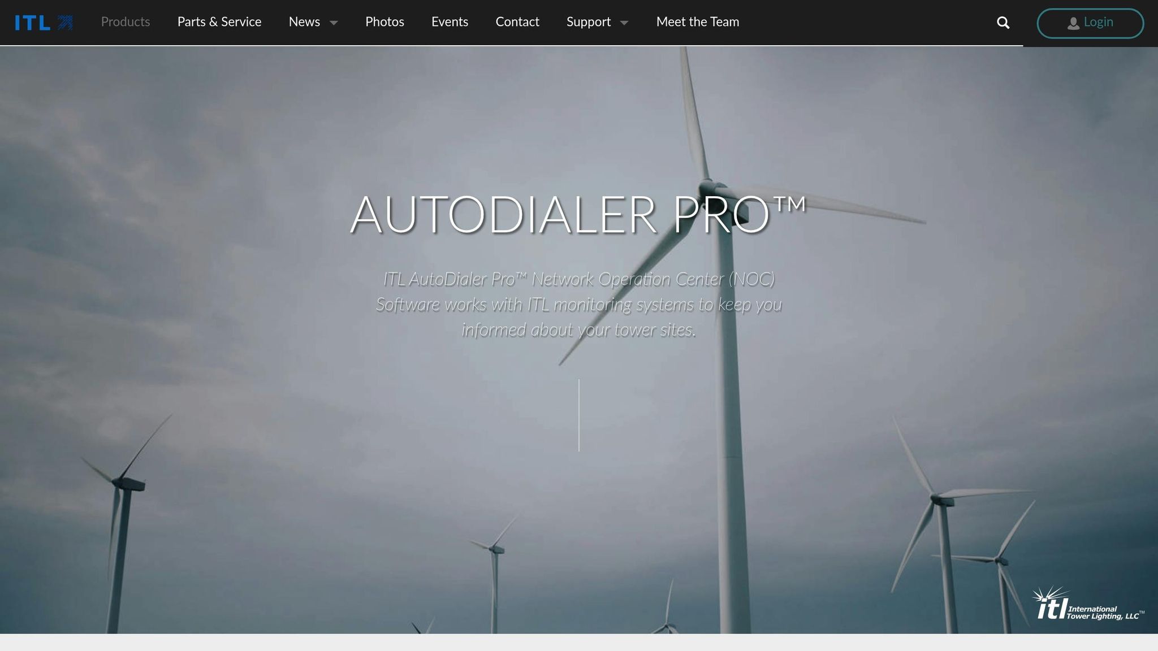Screen dimensions: 1158x651
Task: Expand the Support dropdown arrow
Action: (624, 23)
